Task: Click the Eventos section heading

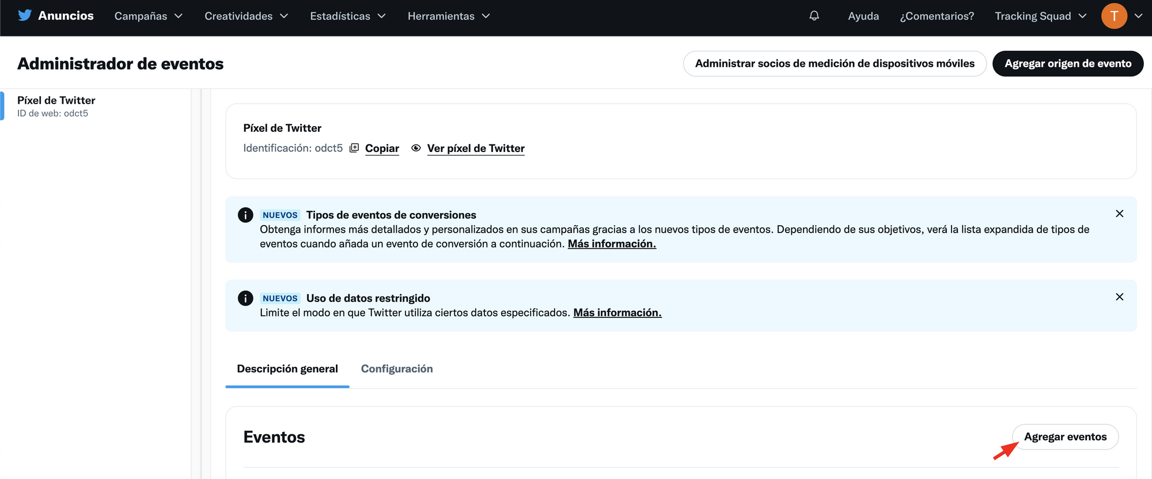Action: click(274, 437)
